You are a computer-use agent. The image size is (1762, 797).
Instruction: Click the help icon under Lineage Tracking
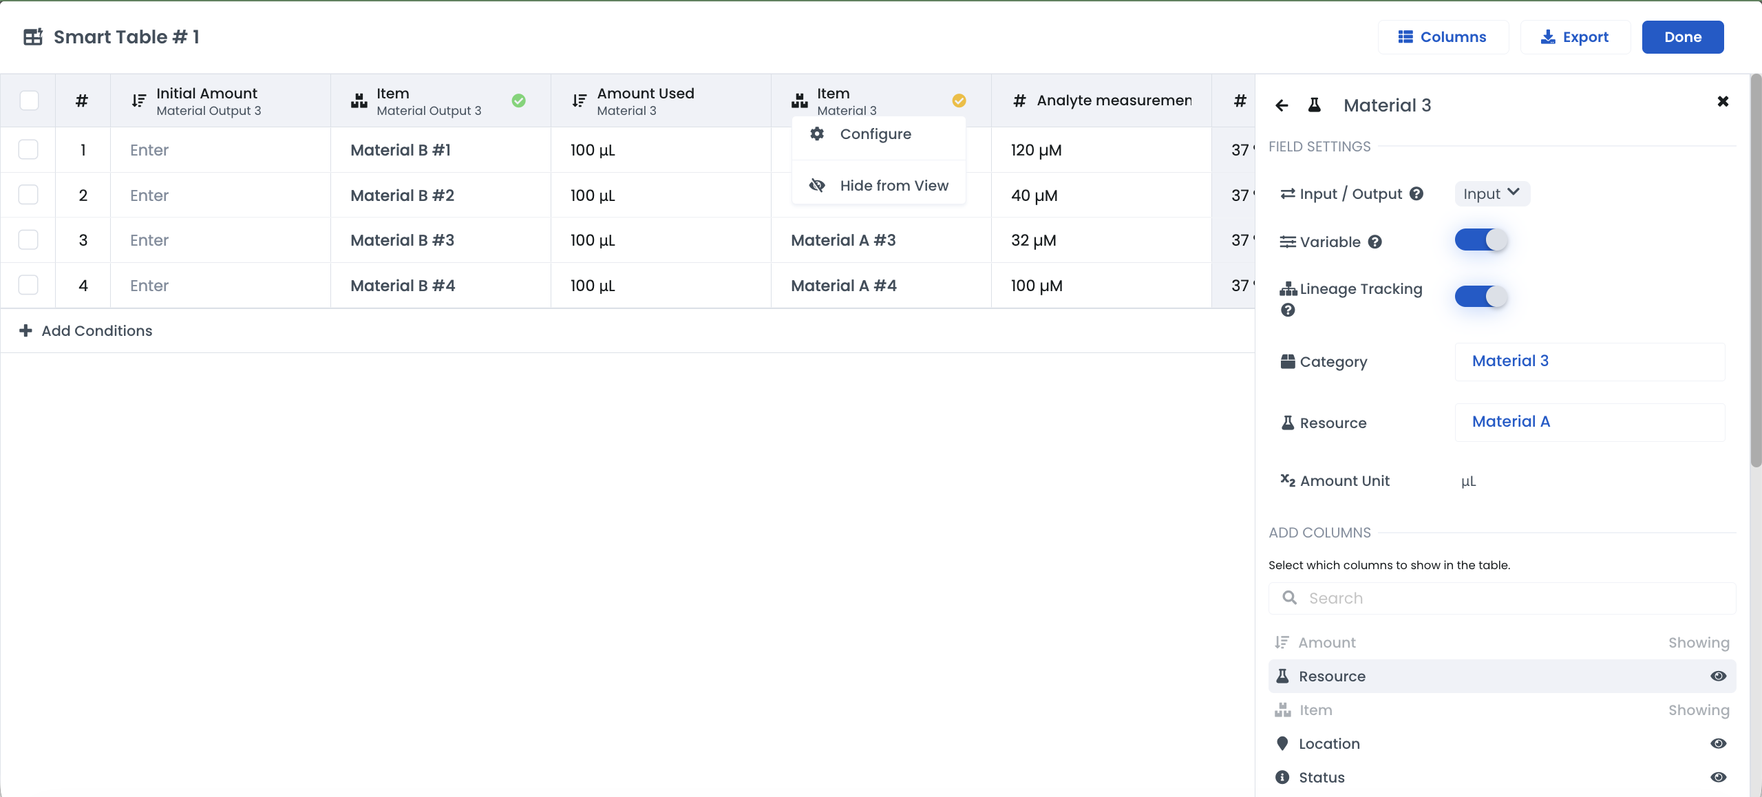[1288, 310]
